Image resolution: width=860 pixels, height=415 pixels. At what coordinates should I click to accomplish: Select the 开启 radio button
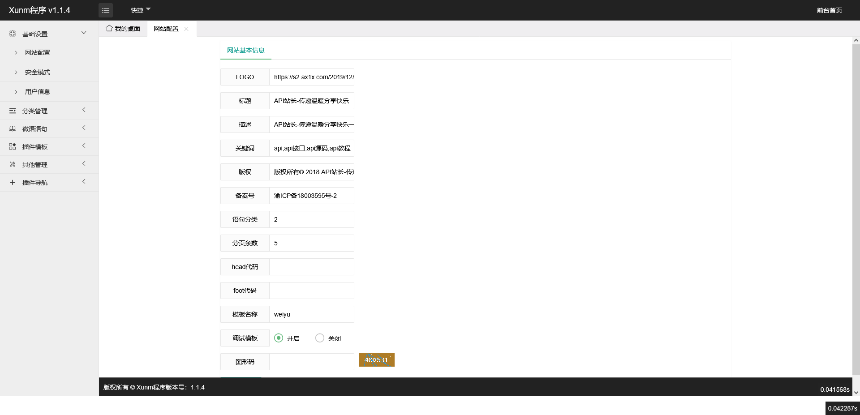pyautogui.click(x=279, y=338)
